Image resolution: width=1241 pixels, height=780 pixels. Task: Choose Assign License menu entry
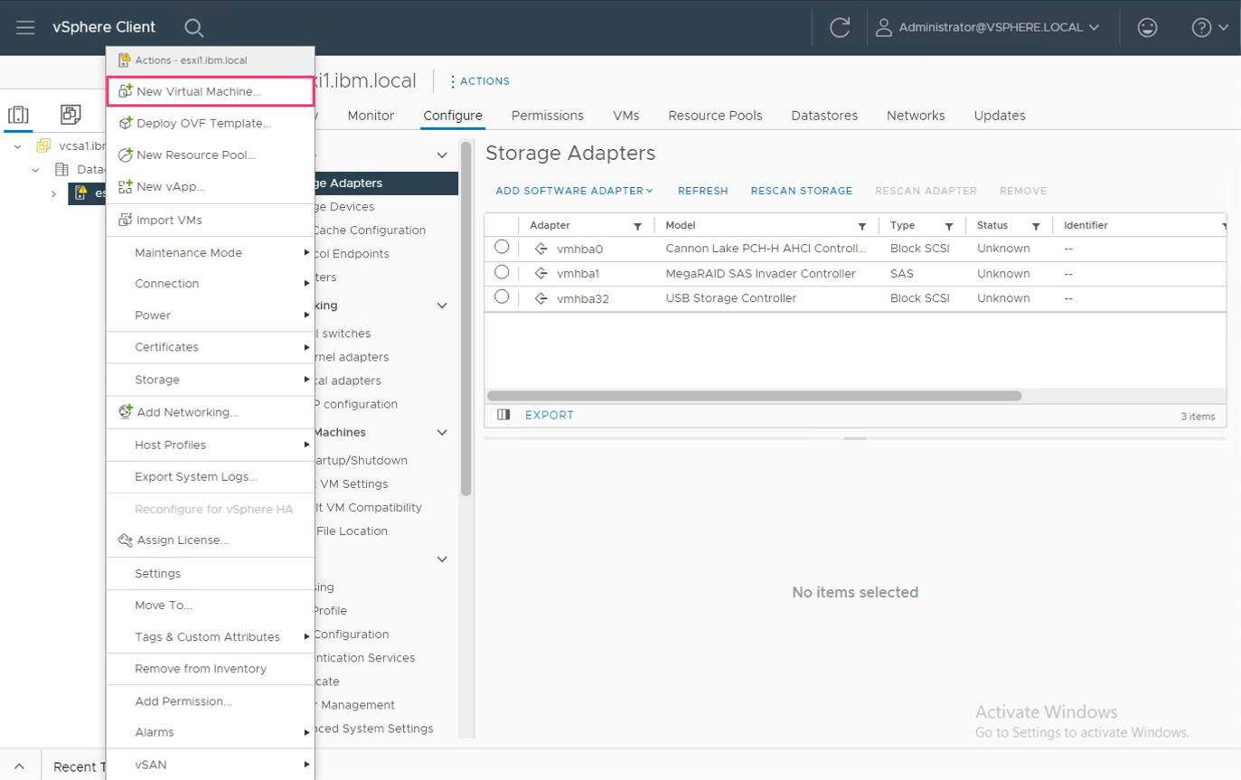(211, 540)
